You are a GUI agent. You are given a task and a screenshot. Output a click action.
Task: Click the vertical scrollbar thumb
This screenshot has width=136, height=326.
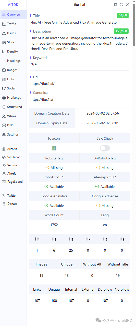(134, 25)
